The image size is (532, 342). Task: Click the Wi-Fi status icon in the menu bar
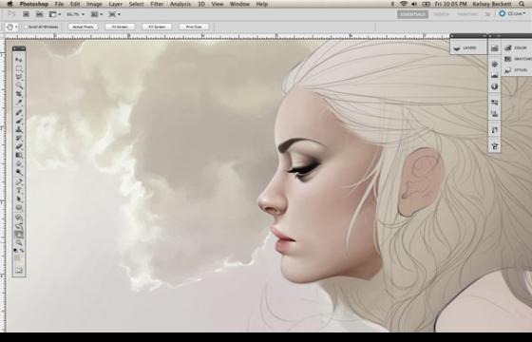[x=404, y=4]
